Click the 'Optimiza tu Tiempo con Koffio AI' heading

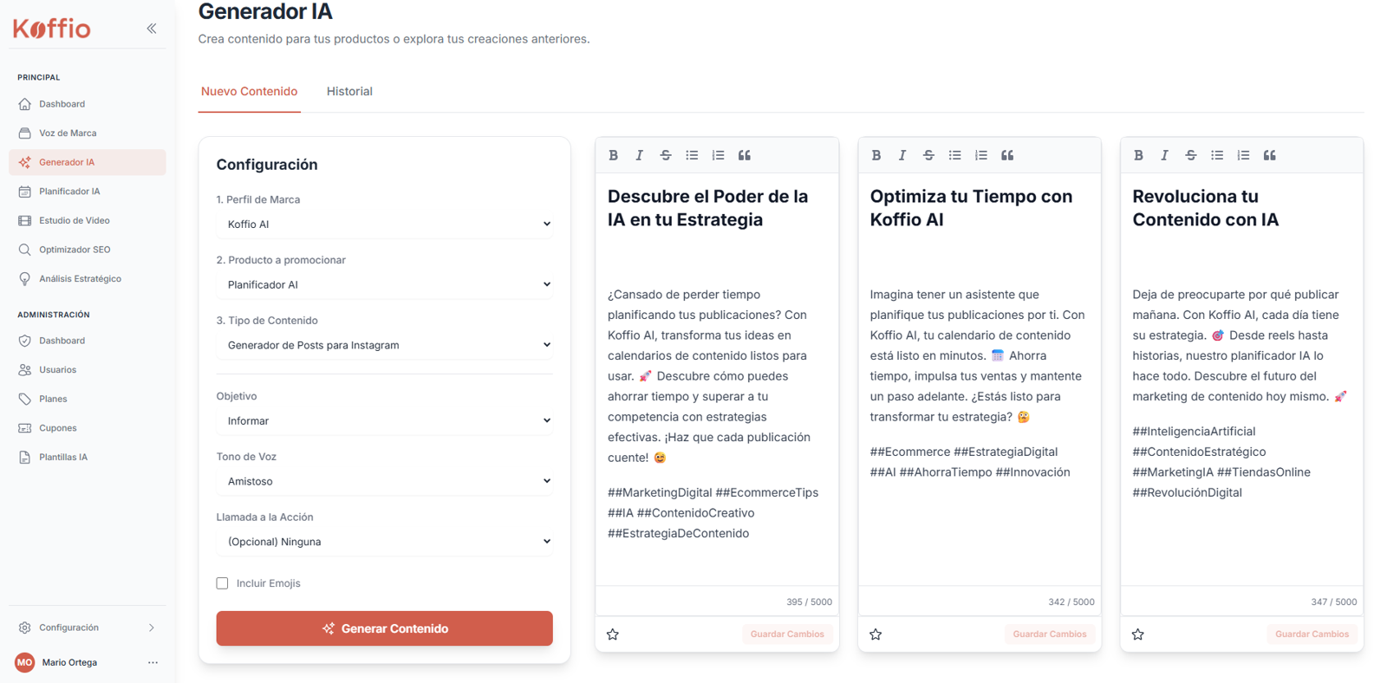tap(971, 208)
